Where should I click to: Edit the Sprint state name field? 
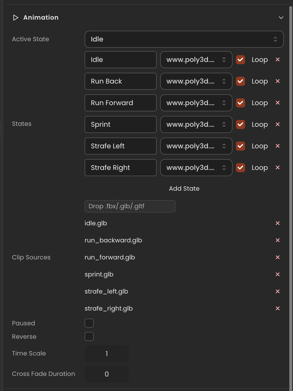[x=121, y=124]
